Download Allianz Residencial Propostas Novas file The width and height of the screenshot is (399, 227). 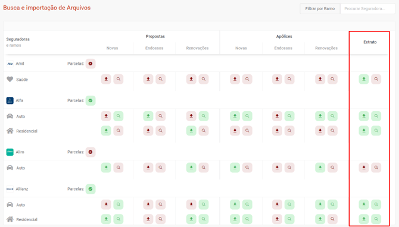coord(106,219)
